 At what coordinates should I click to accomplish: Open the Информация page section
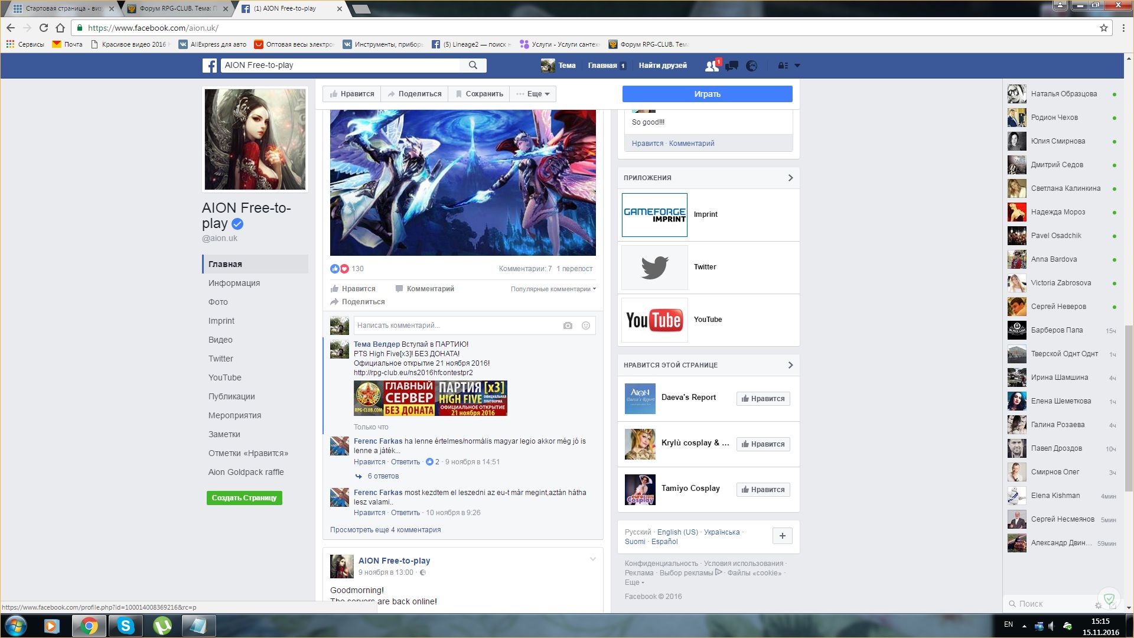point(234,283)
